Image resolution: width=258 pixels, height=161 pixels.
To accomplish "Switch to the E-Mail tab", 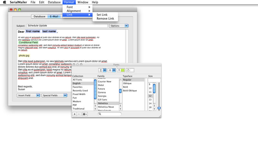I will coord(54,16).
